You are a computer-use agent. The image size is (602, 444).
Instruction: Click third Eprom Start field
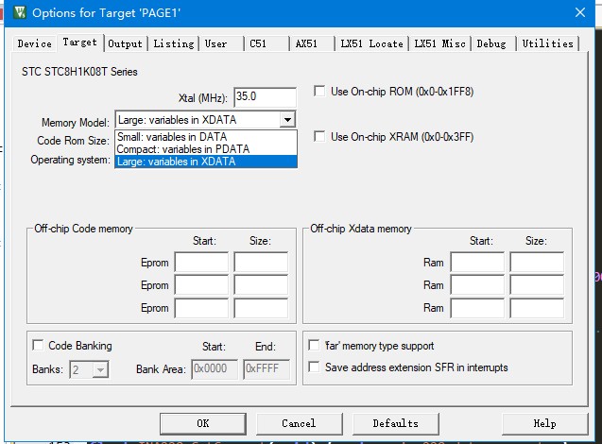[201, 308]
